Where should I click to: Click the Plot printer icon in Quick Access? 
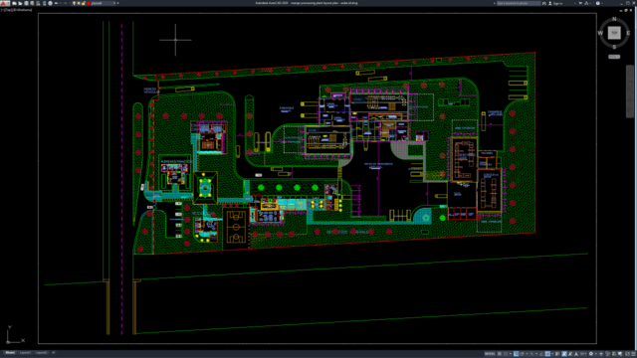pyautogui.click(x=51, y=3)
